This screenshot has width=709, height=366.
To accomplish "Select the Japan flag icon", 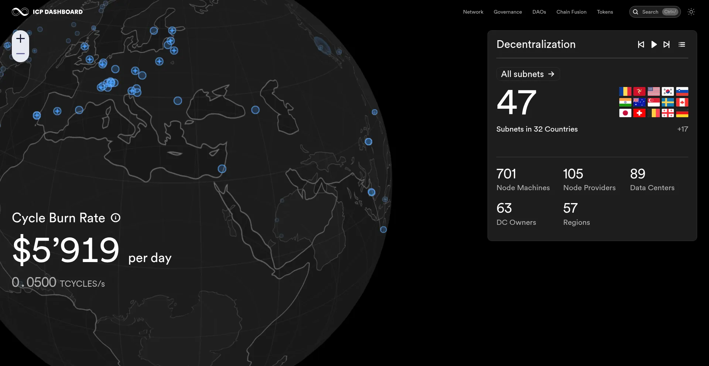I will click(x=625, y=113).
